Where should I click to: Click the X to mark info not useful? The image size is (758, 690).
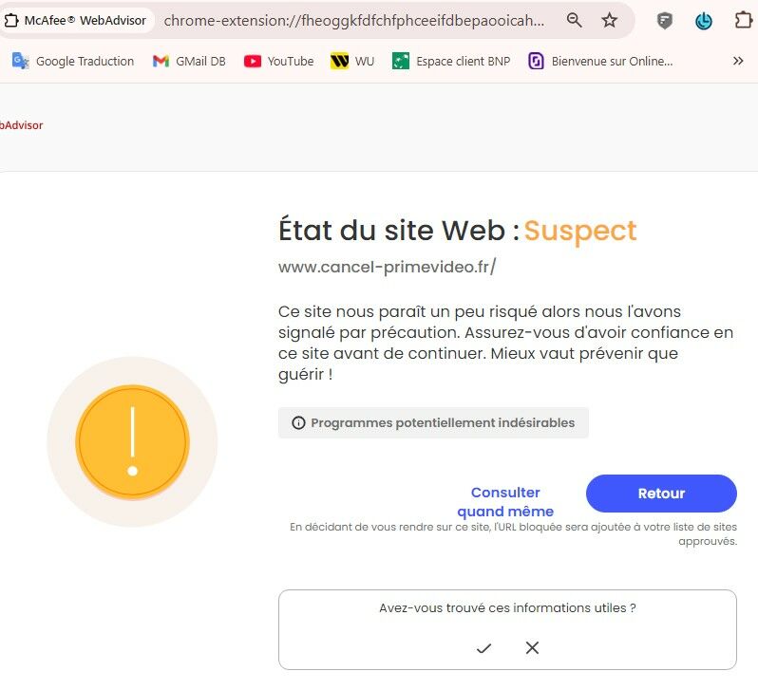(x=532, y=647)
